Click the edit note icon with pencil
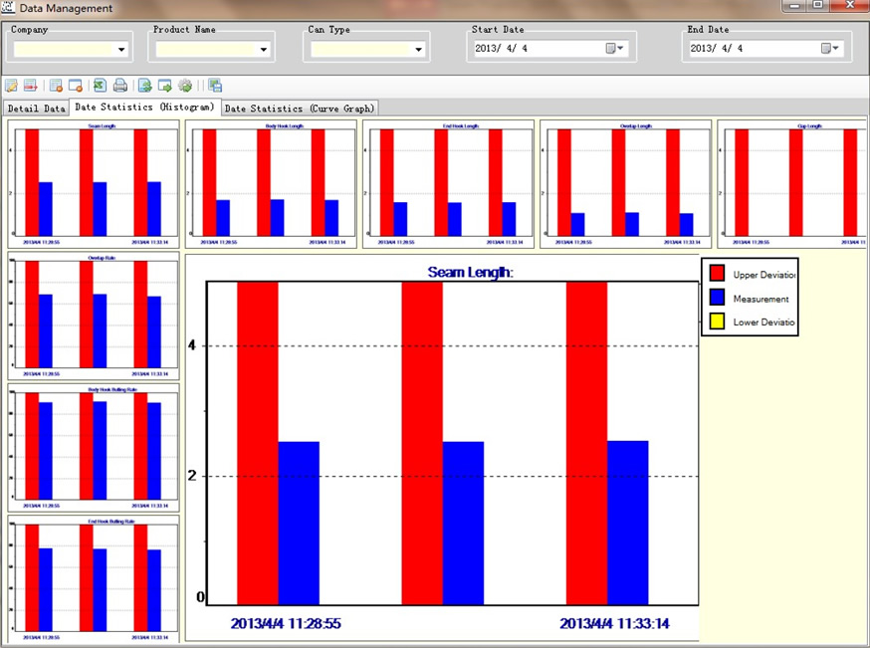This screenshot has height=648, width=870. (11, 86)
